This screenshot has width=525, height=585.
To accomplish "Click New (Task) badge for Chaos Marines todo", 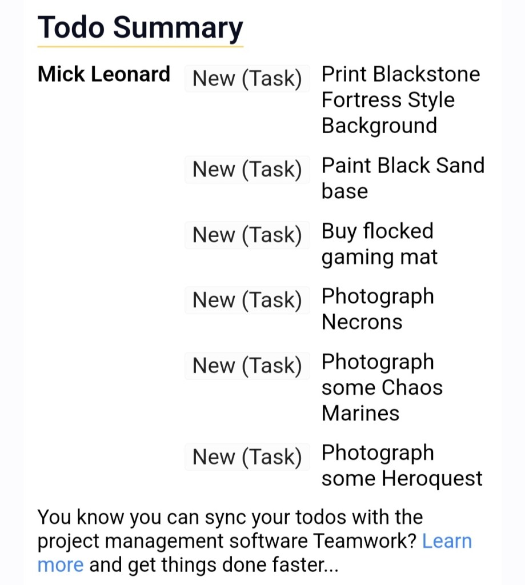I will tap(247, 366).
